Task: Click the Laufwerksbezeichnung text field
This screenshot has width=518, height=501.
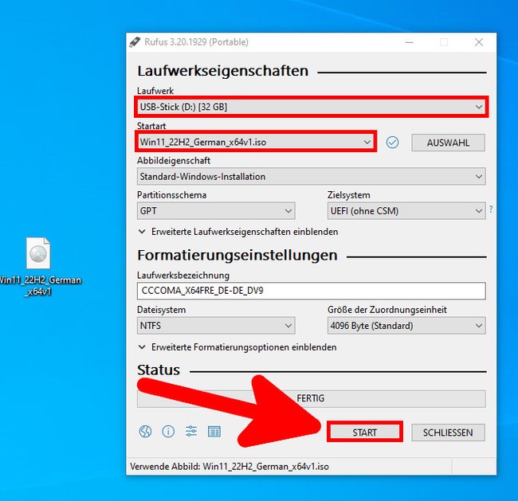Action: [311, 291]
